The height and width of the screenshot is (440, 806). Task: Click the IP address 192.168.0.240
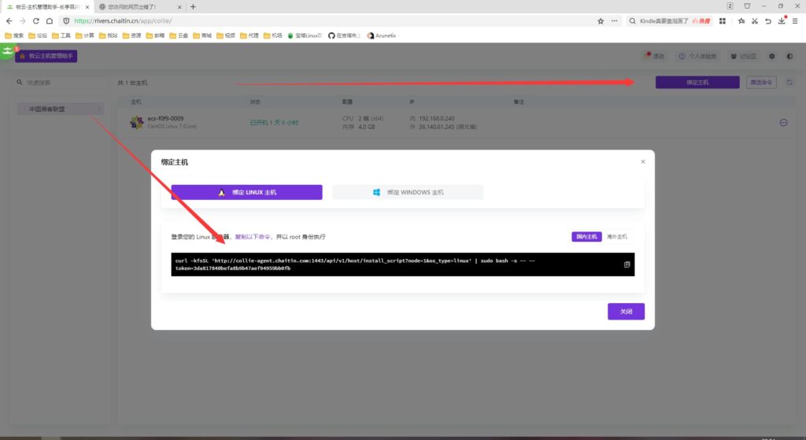[x=436, y=118]
